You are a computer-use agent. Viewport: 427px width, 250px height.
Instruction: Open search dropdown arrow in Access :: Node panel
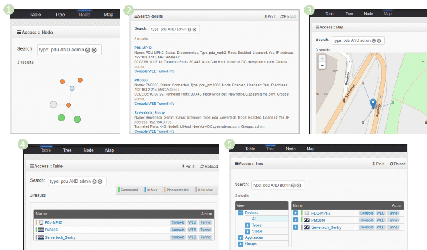click(88, 50)
